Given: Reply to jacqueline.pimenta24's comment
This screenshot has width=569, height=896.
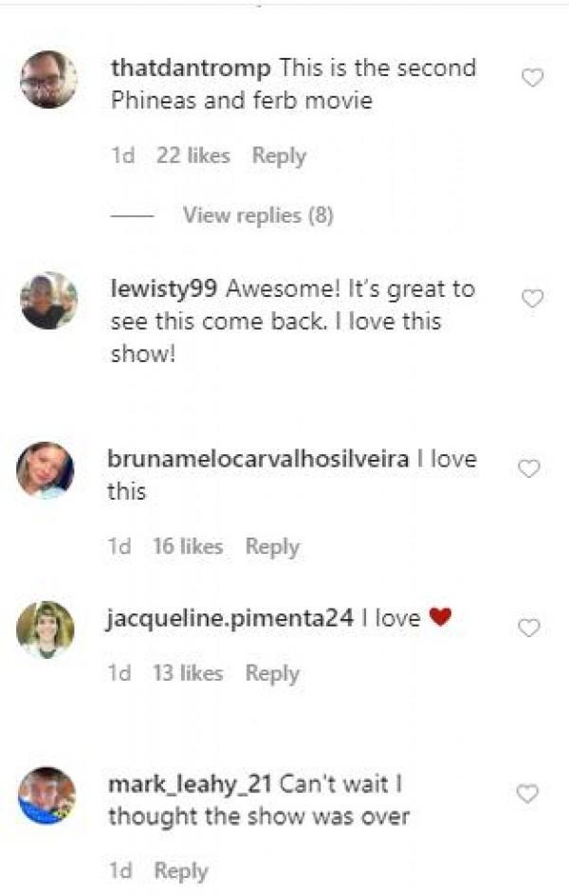Looking at the screenshot, I should [x=272, y=674].
